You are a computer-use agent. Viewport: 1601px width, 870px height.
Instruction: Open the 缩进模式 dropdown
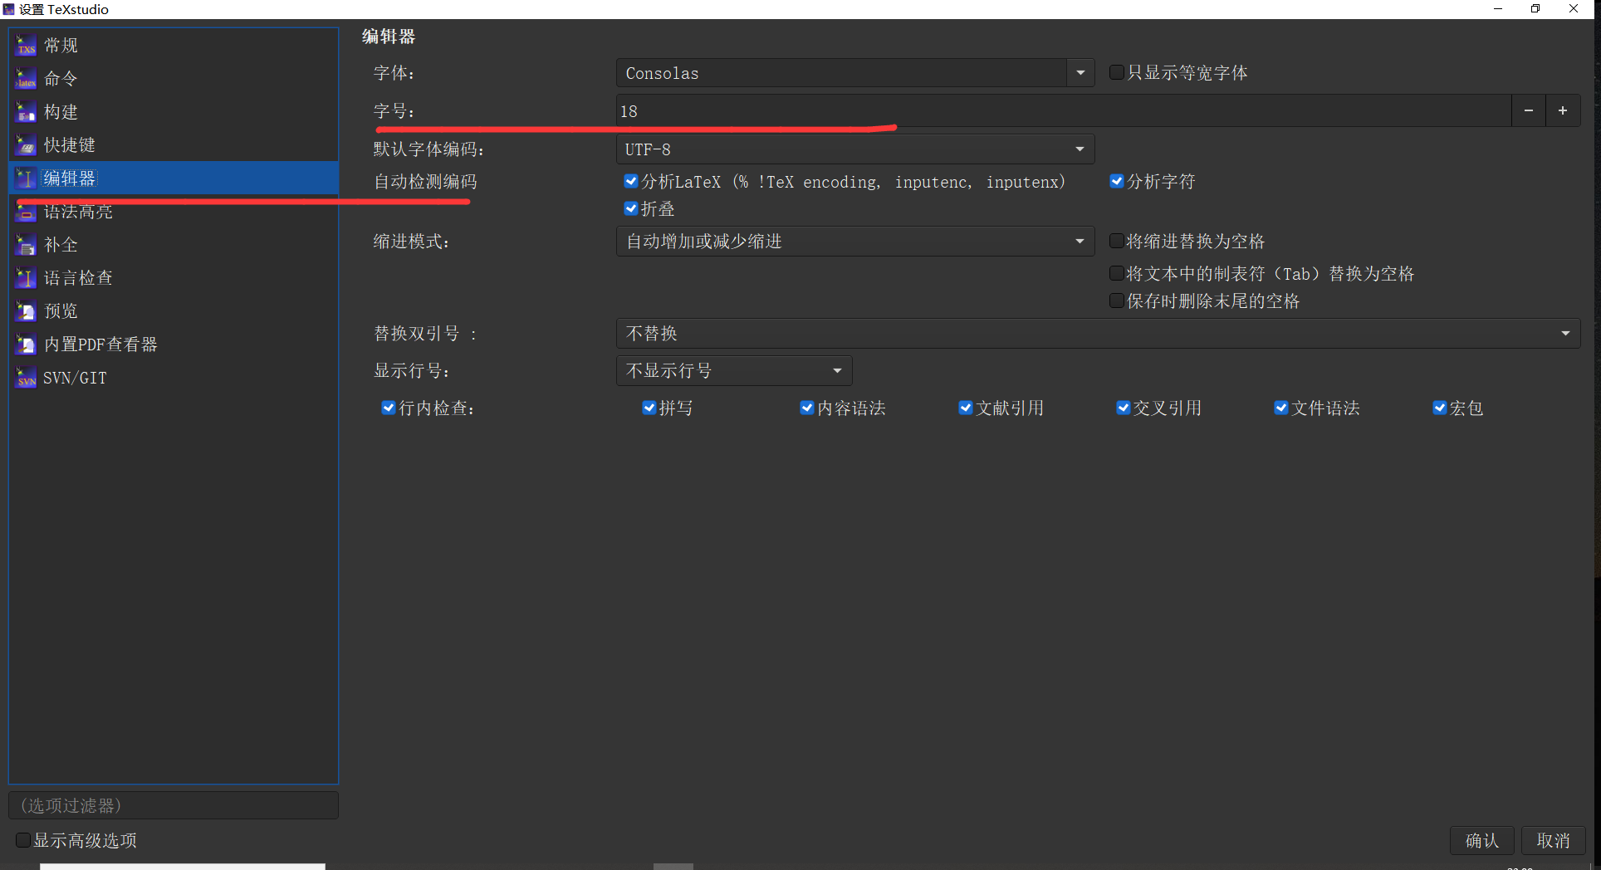click(x=855, y=242)
